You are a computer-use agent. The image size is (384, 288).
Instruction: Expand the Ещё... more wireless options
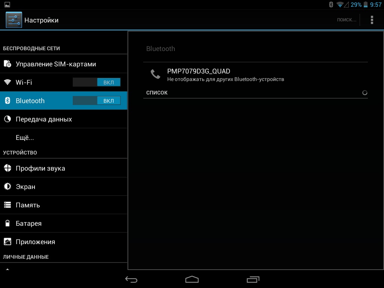[25, 138]
